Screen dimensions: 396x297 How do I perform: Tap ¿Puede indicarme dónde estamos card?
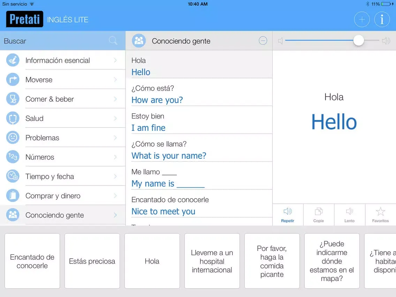[332, 261]
